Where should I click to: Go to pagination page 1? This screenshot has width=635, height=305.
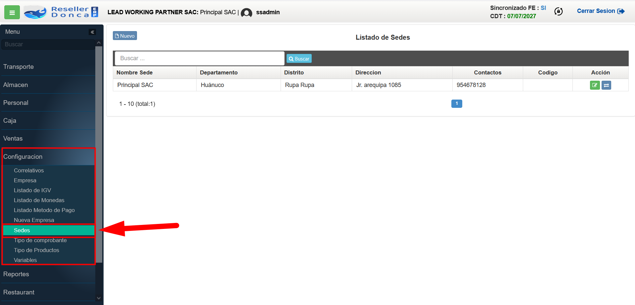point(456,104)
